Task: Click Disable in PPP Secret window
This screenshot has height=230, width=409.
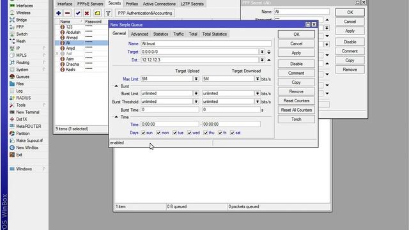Action: point(350,42)
